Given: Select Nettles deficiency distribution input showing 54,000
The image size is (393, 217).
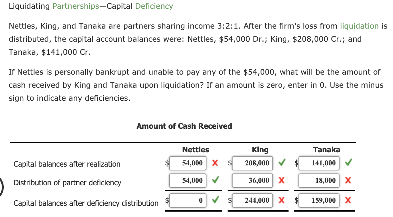Looking at the screenshot, I should [188, 180].
